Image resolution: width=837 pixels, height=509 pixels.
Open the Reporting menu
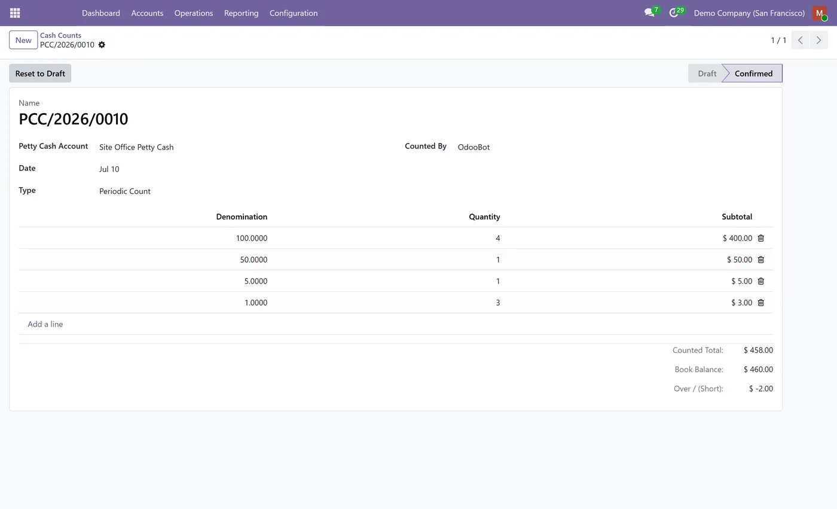242,13
